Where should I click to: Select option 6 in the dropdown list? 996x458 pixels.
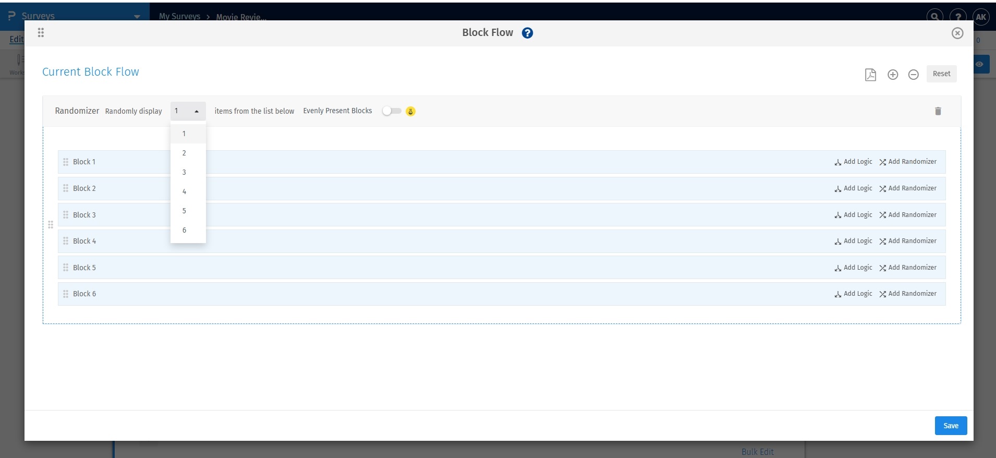click(188, 230)
